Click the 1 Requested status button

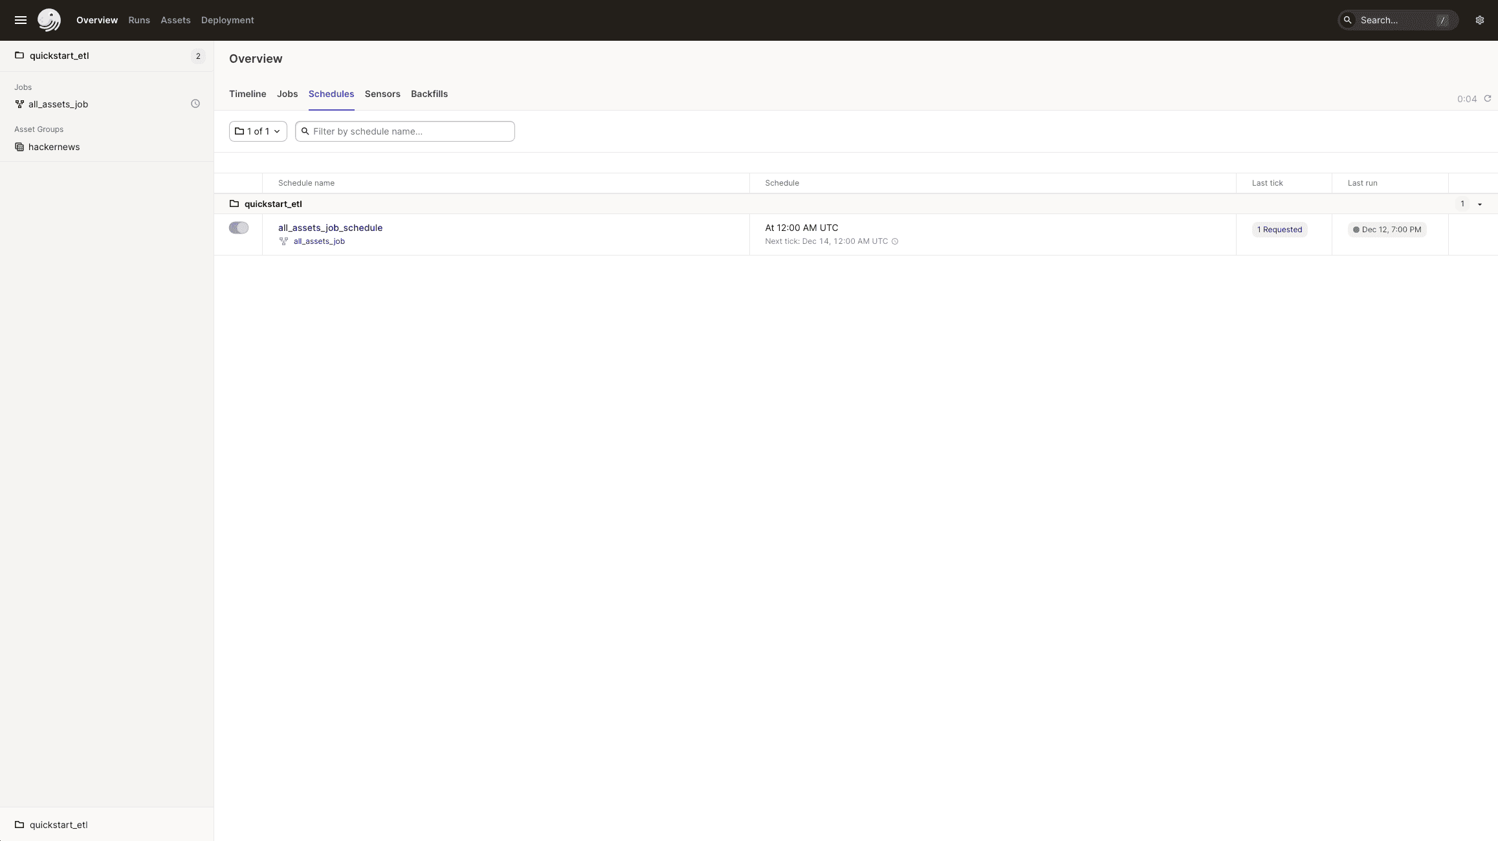(1279, 228)
